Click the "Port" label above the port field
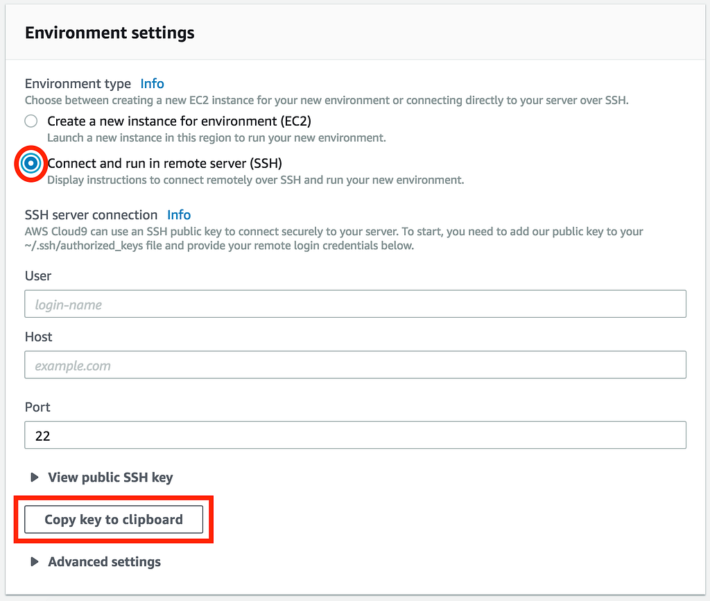Image resolution: width=710 pixels, height=601 pixels. [x=38, y=407]
